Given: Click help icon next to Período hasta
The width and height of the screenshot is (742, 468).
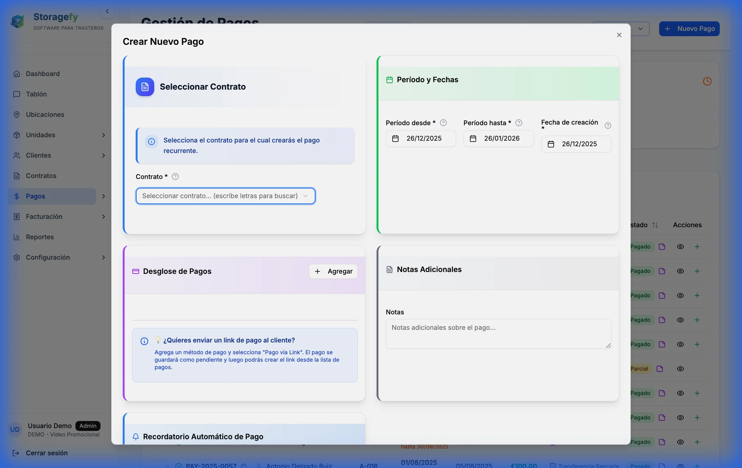Looking at the screenshot, I should click(x=519, y=123).
